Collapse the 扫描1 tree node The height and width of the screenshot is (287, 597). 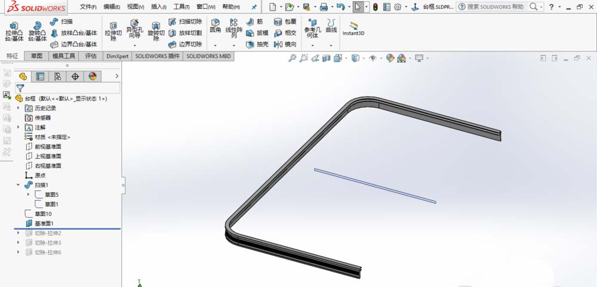click(x=19, y=184)
